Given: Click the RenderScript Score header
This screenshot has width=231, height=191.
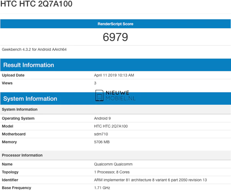Looking at the screenshot, I should (116, 24).
